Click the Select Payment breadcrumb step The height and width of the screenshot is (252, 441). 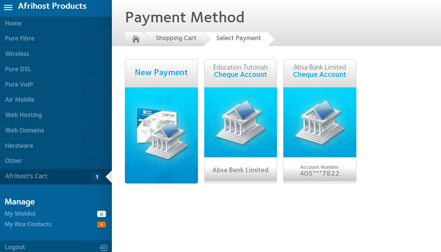239,38
